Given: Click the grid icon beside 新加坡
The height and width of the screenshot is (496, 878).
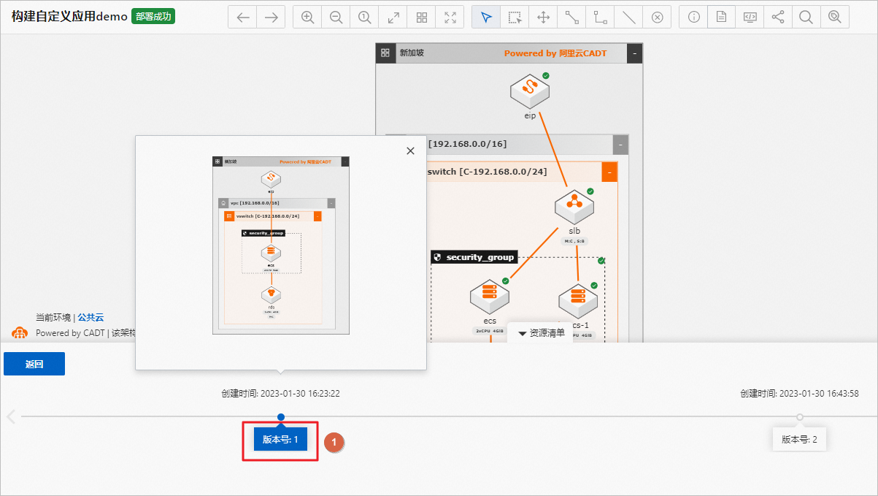Looking at the screenshot, I should [385, 53].
